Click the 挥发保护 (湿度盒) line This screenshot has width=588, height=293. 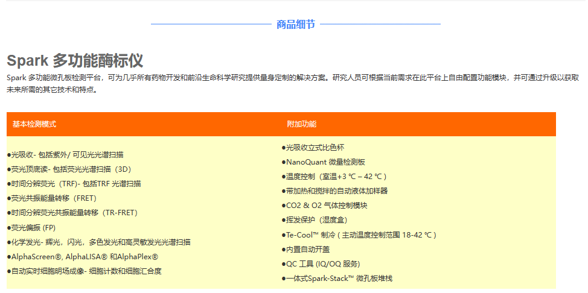[315, 220]
